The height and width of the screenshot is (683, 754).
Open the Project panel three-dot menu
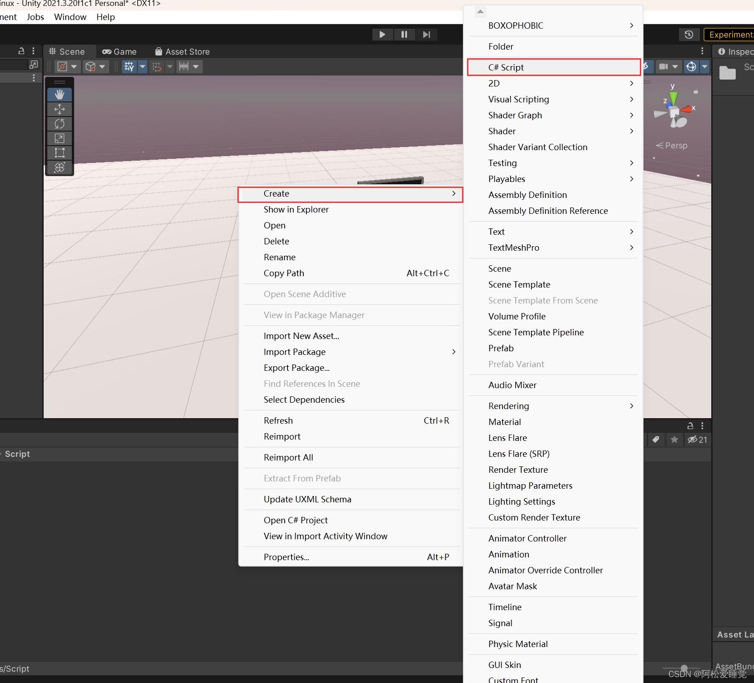point(702,425)
